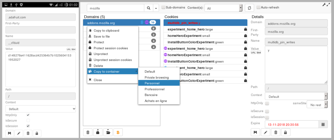
Task: Click the open folder import button
Action: 108,132
